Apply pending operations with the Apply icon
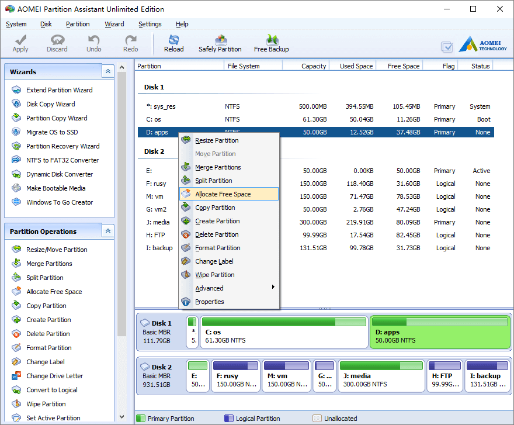 coord(20,42)
